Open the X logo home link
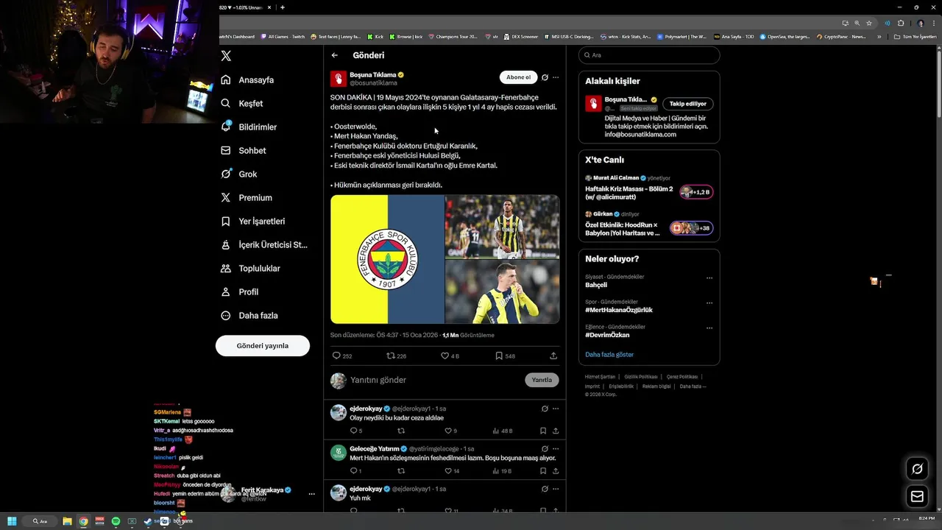The image size is (942, 530). click(226, 56)
